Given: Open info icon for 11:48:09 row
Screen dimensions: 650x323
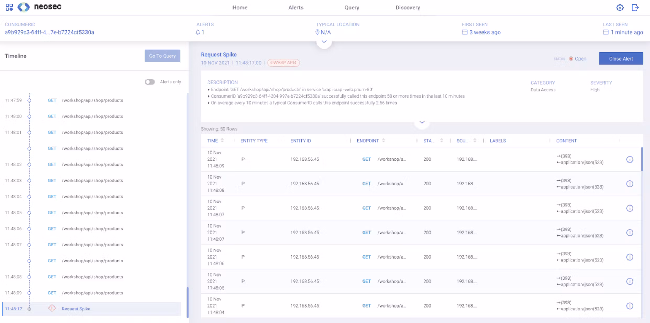Looking at the screenshot, I should tap(630, 159).
